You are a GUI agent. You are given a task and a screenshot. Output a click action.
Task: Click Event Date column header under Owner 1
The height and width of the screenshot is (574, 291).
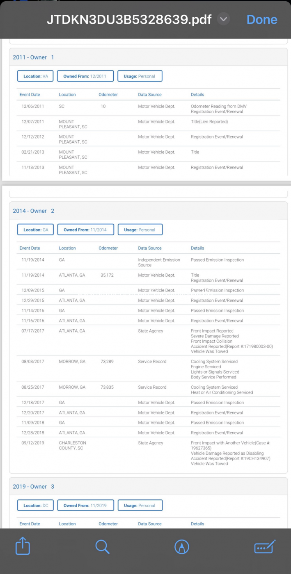pos(30,95)
